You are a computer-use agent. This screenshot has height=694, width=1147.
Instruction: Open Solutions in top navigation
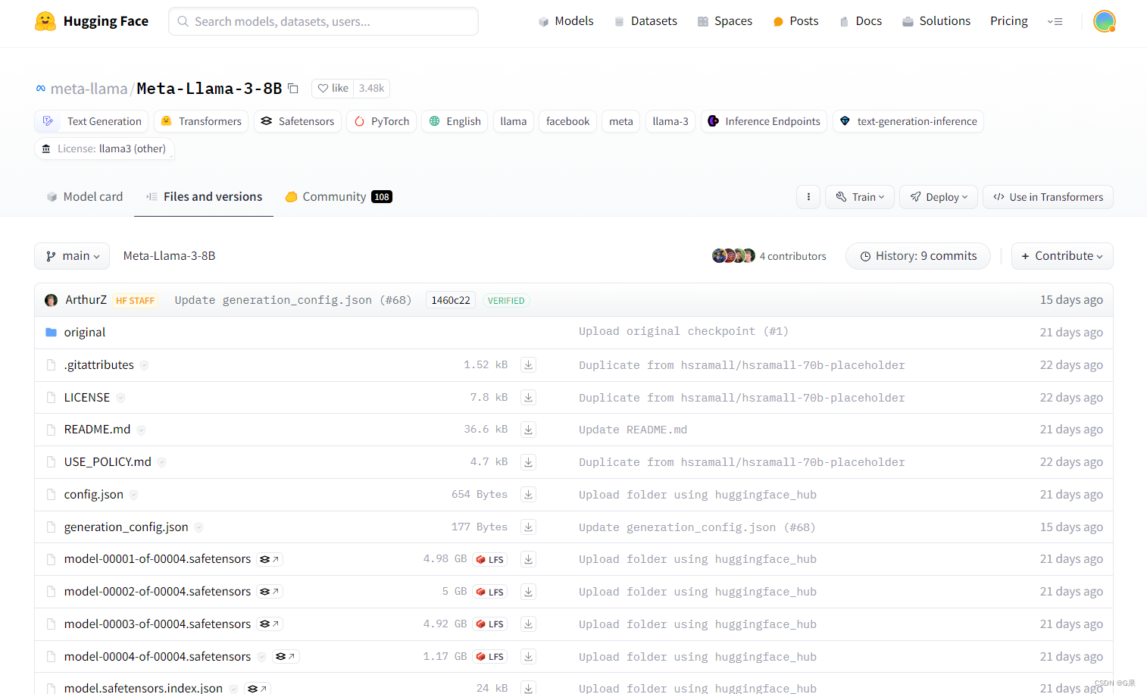coord(936,21)
